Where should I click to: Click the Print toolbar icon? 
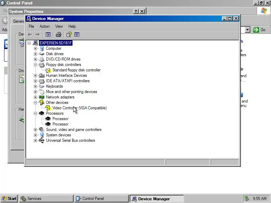(x=58, y=35)
